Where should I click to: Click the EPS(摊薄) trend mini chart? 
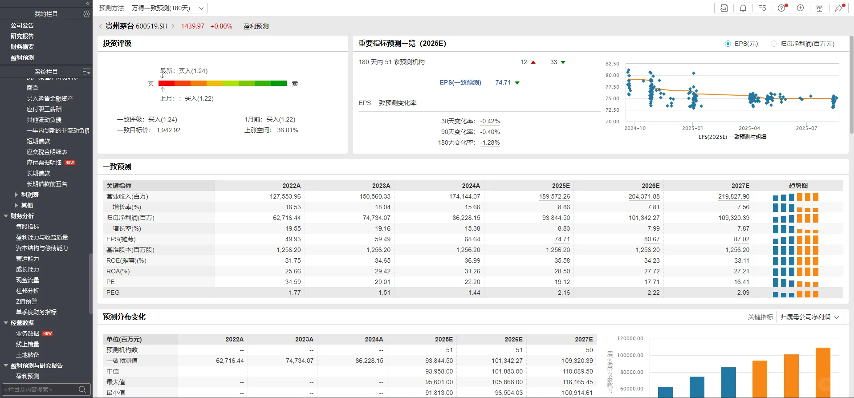click(x=796, y=240)
